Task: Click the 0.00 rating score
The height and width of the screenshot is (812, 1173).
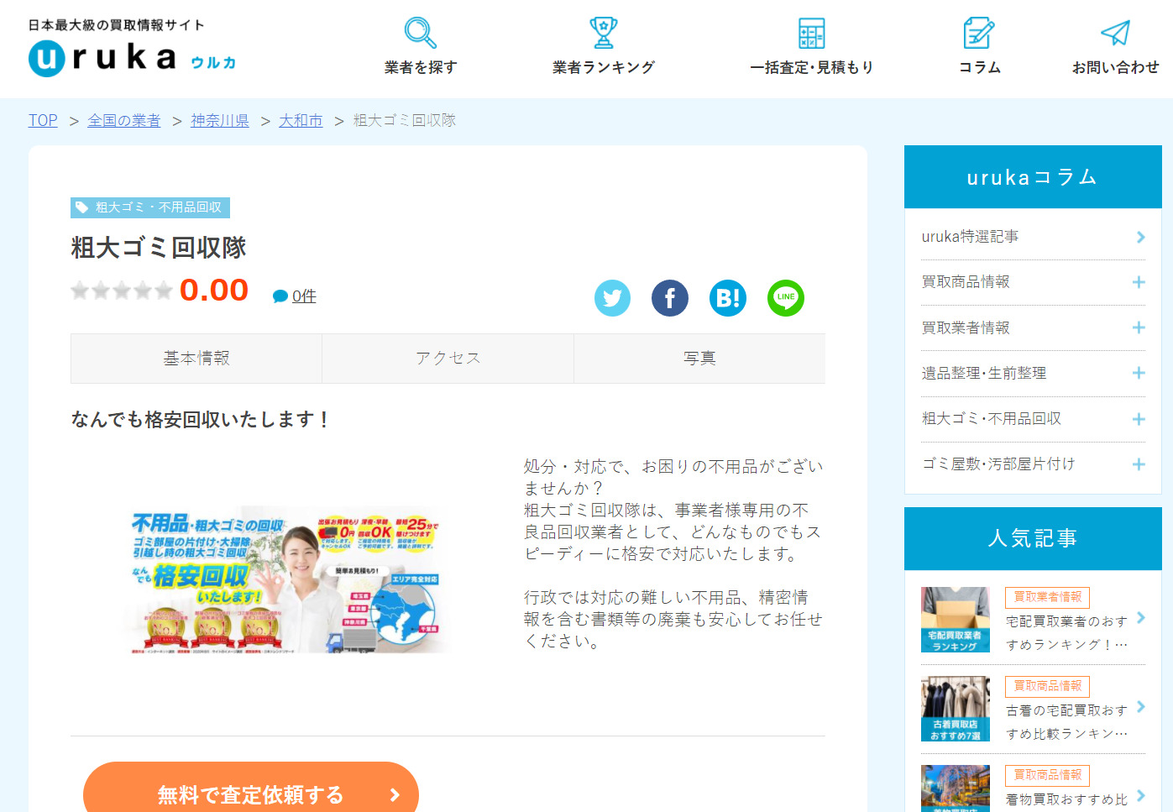Action: pyautogui.click(x=214, y=291)
